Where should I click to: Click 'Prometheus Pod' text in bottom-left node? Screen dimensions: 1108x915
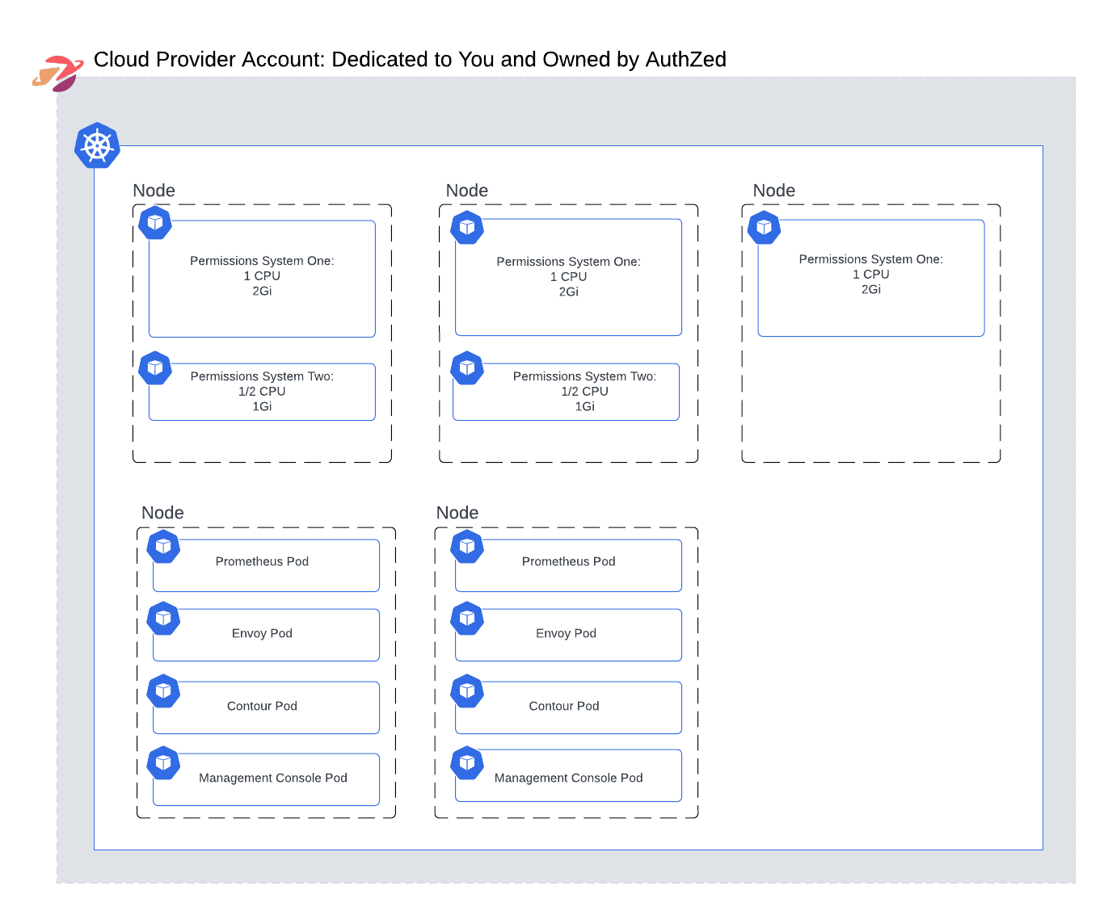262,561
